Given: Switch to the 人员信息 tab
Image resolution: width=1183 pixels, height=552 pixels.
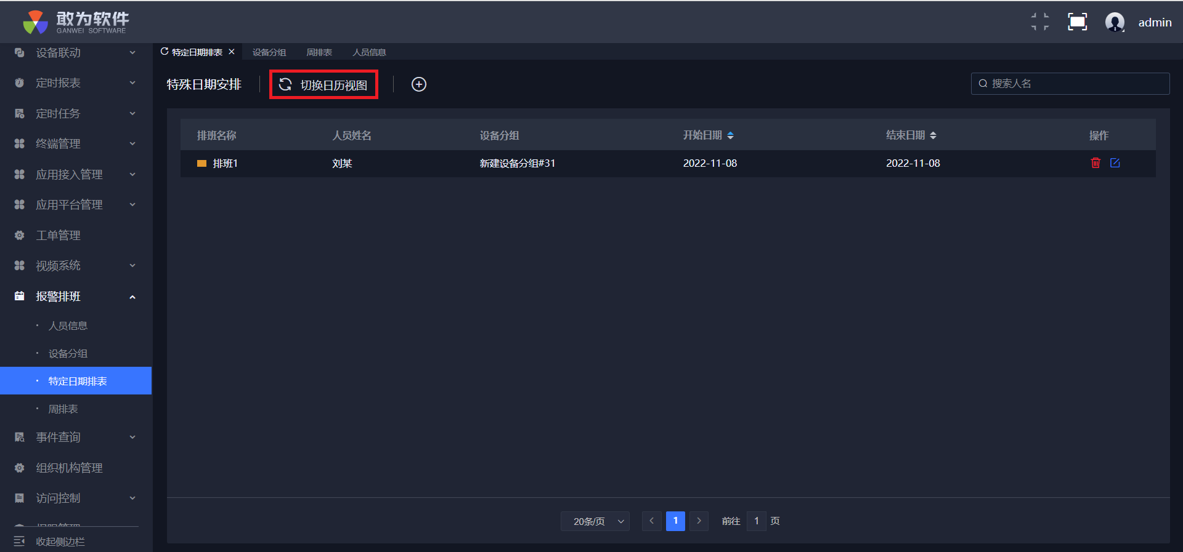Looking at the screenshot, I should (x=369, y=52).
